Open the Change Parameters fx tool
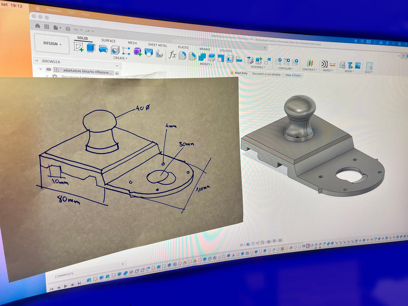The image size is (408, 306). [x=173, y=55]
